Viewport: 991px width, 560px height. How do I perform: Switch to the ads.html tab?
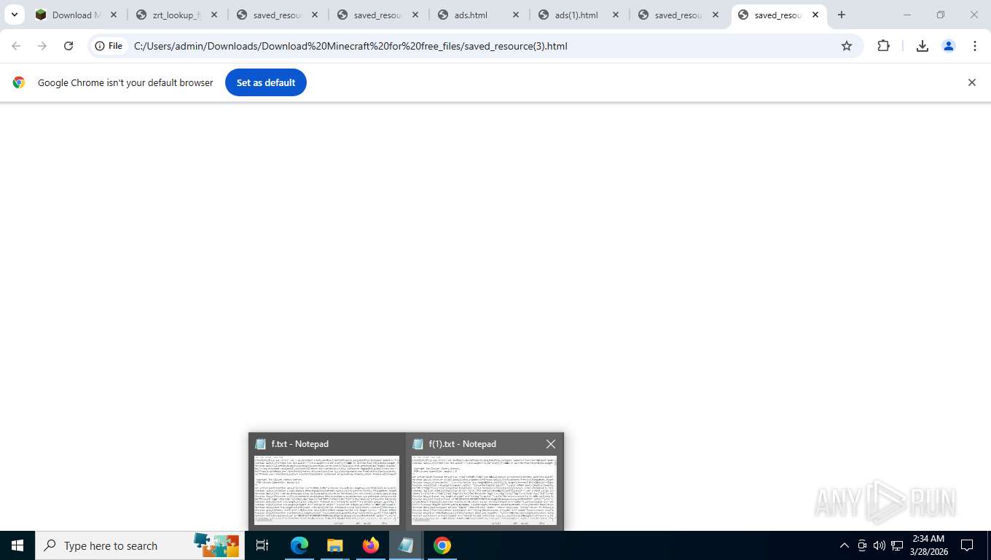coord(479,15)
